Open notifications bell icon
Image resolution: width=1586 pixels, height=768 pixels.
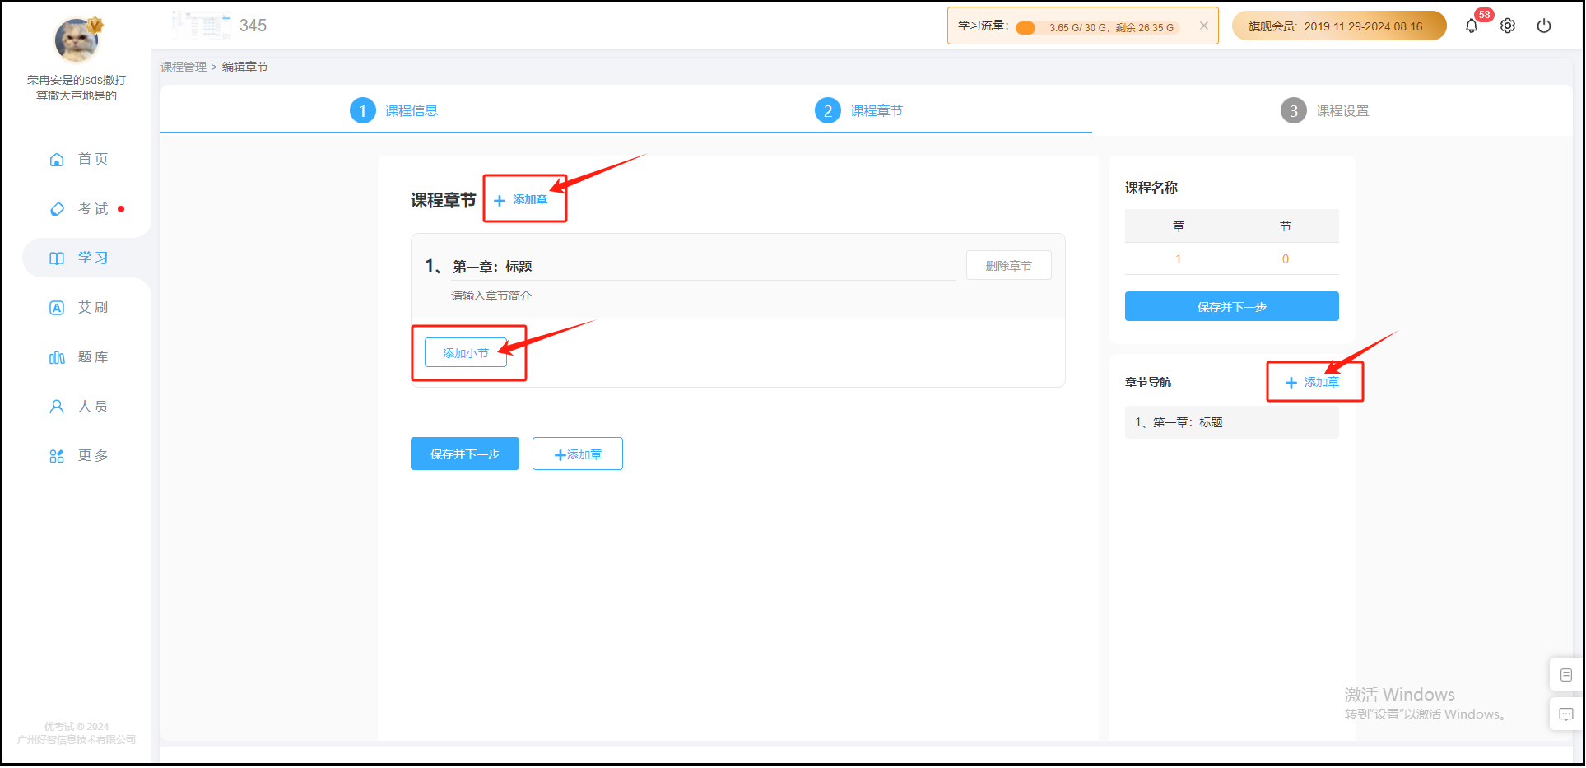point(1472,26)
